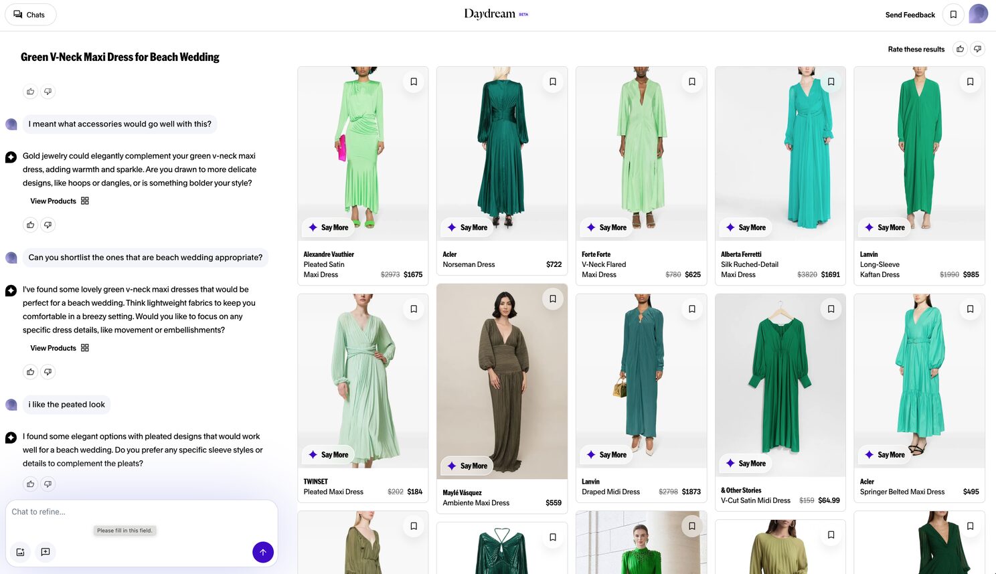Click Say More on TWINSET Pleated Maxi Dress
This screenshot has height=574, width=996.
pyautogui.click(x=328, y=455)
